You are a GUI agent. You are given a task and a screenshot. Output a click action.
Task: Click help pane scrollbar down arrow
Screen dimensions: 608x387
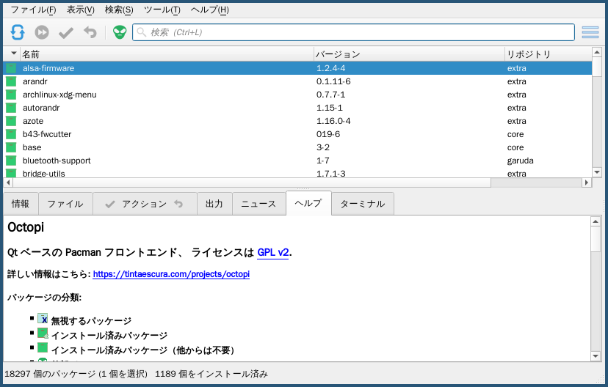coord(596,356)
